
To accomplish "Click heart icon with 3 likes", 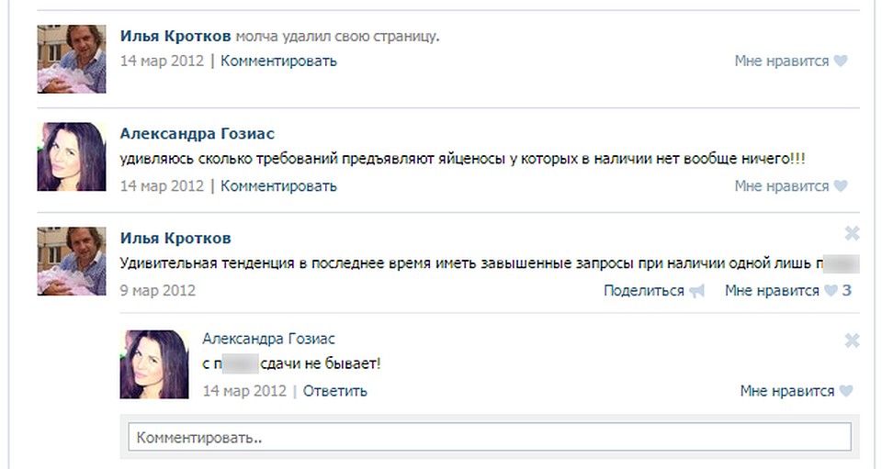I will [x=831, y=290].
